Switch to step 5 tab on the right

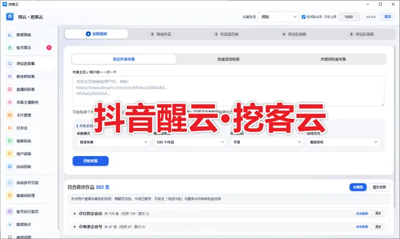[362, 34]
